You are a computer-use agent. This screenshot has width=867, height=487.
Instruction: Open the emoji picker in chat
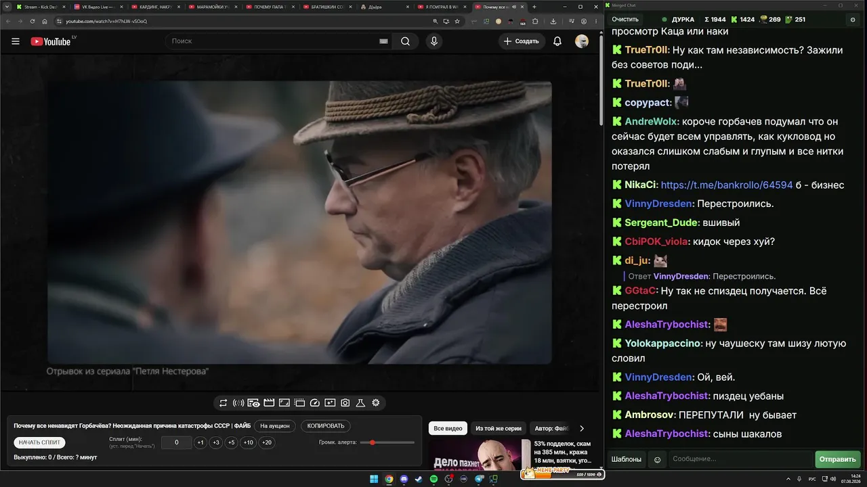pos(657,459)
